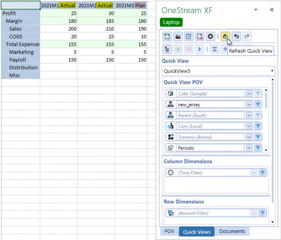
Task: Click the edit Quick View pencil icon
Action: [189, 37]
